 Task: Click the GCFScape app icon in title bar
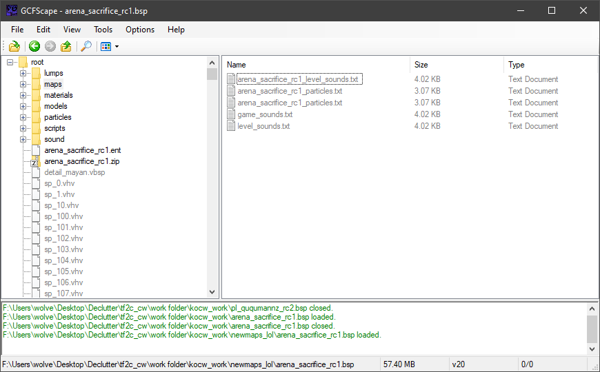coord(12,10)
